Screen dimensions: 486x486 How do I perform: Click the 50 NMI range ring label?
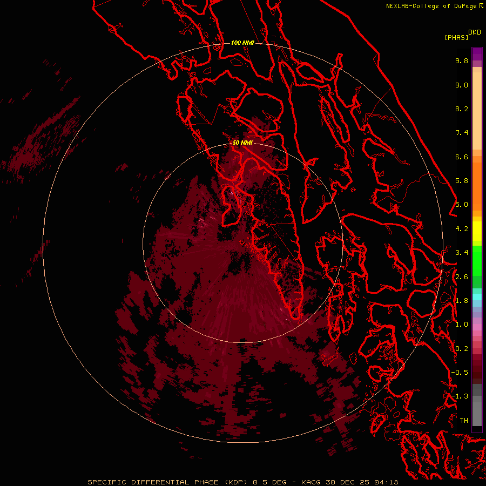click(242, 143)
